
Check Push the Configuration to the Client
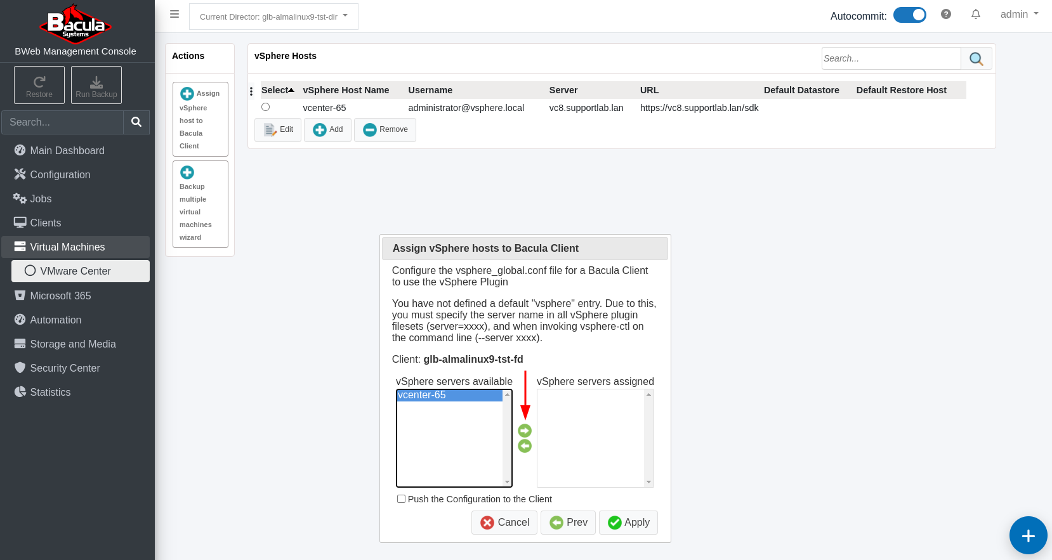[x=401, y=499]
